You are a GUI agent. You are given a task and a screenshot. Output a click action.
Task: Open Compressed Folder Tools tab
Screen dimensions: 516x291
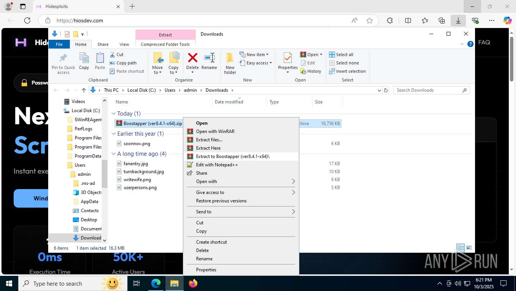pyautogui.click(x=165, y=44)
